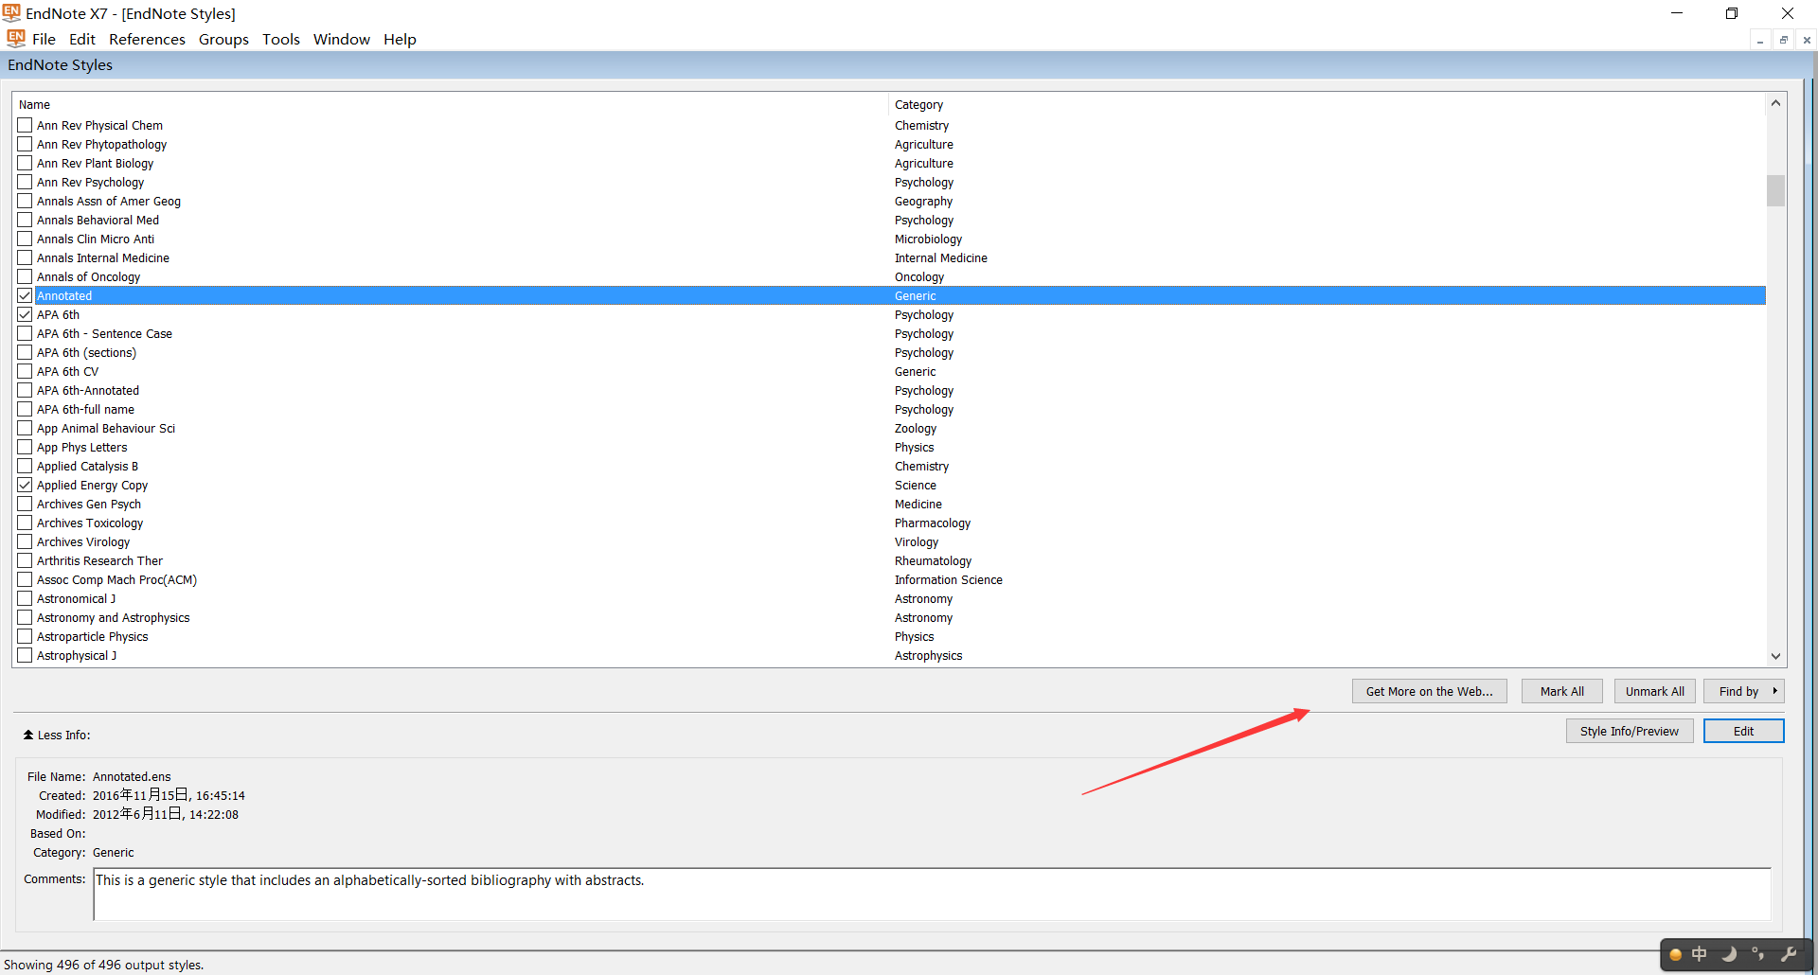The width and height of the screenshot is (1818, 975).
Task: Open the Groups menu
Action: pyautogui.click(x=223, y=39)
